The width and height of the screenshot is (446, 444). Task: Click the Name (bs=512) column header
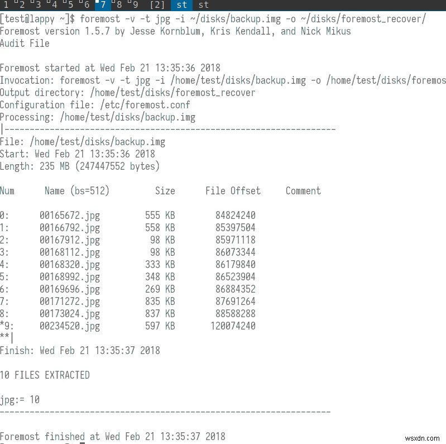77,190
